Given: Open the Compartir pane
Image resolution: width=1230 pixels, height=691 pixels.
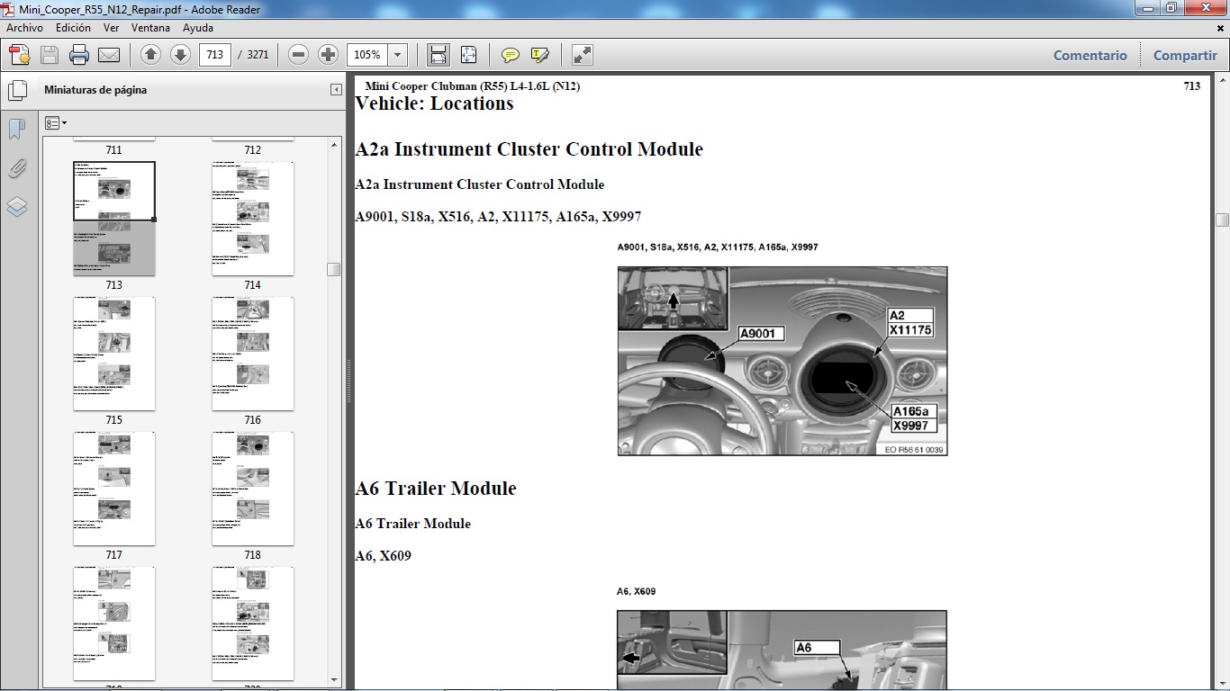Looking at the screenshot, I should click(x=1185, y=55).
